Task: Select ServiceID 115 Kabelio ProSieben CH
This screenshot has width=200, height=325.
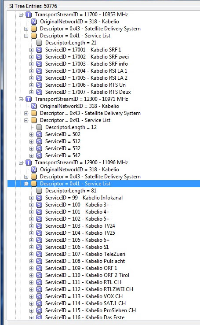Action: tap(91, 310)
